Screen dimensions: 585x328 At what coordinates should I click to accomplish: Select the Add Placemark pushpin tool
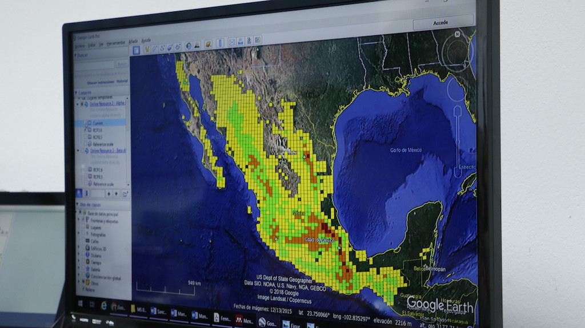point(147,49)
